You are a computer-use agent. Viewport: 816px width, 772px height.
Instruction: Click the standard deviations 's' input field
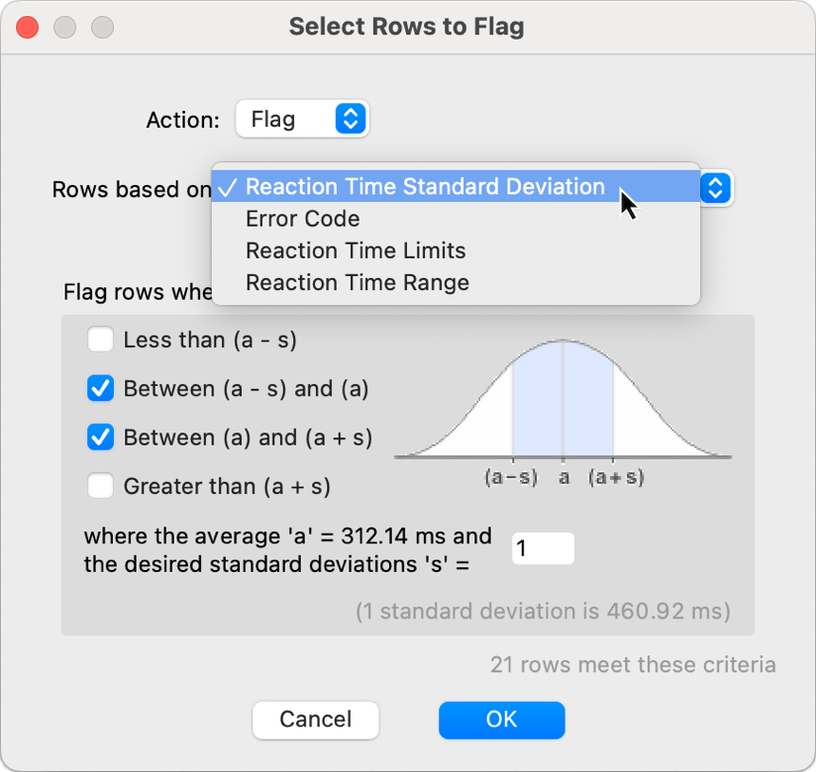(542, 548)
